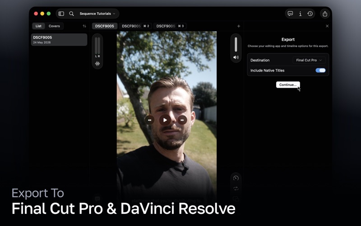
Task: Open version history clock icon
Action: [310, 14]
